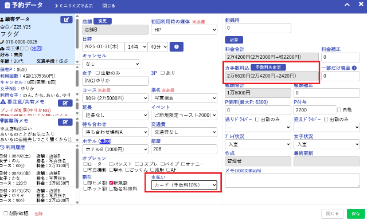Screen dimensions: 367x221
Task: Click the 部屋 room field showing 206
Action: coord(184,149)
